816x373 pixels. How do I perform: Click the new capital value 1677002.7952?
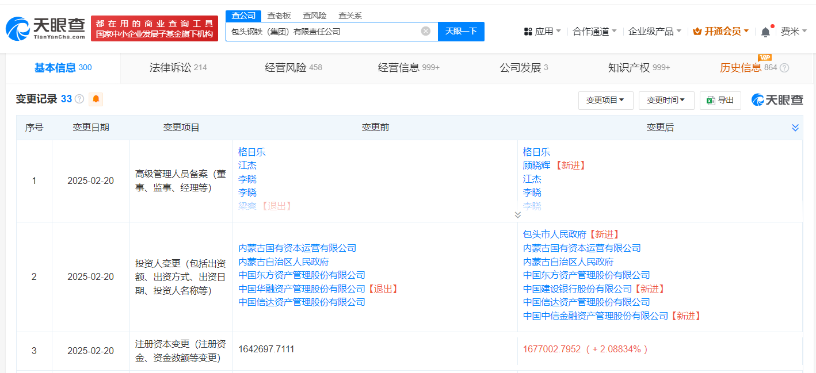tap(552, 349)
